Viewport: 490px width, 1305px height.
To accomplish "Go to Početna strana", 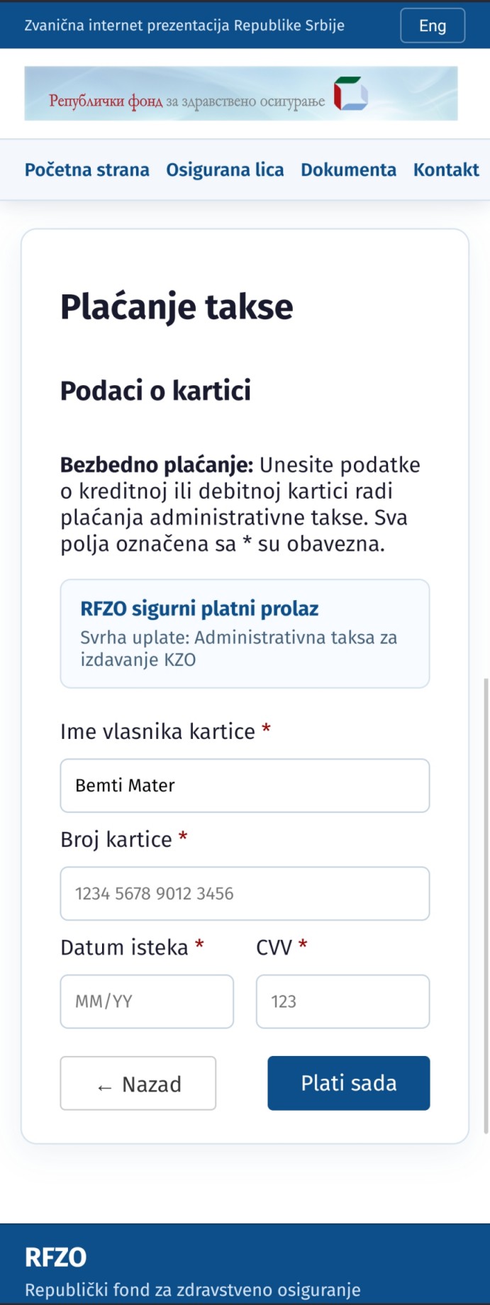I will click(x=87, y=170).
